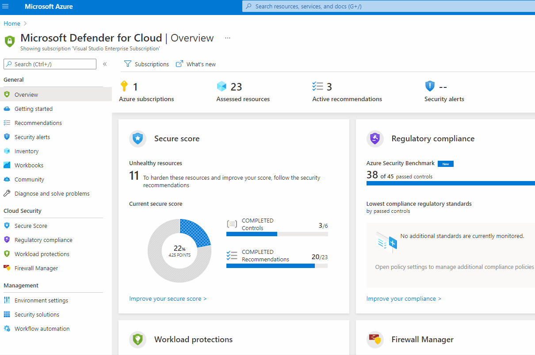Click the 11 unhealthy resources number

coord(134,176)
